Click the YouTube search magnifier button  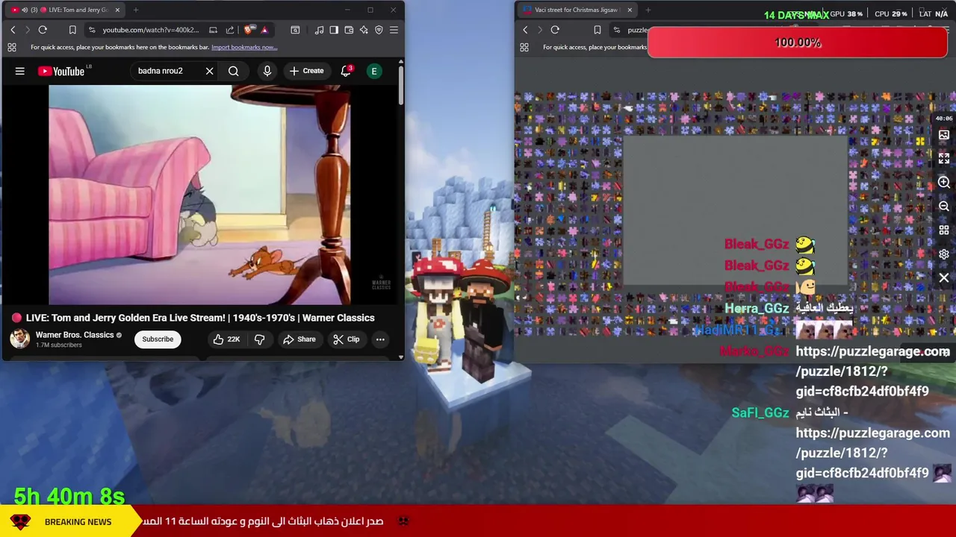[x=234, y=71]
